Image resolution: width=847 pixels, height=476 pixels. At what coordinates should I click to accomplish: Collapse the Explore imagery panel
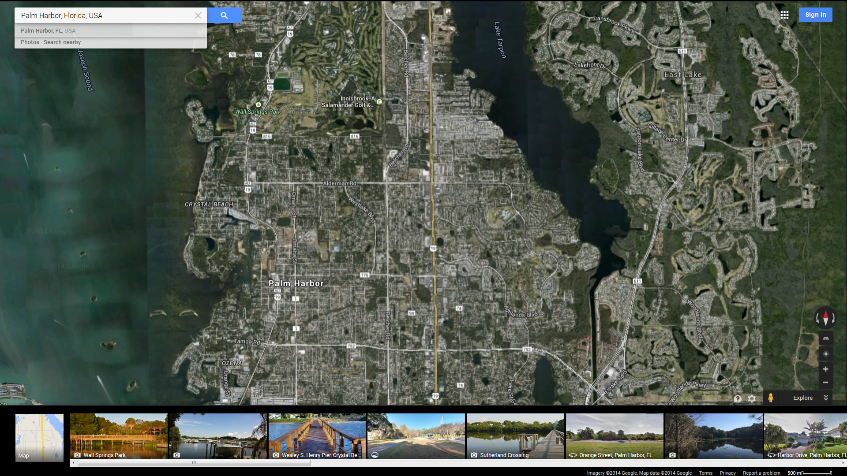826,398
